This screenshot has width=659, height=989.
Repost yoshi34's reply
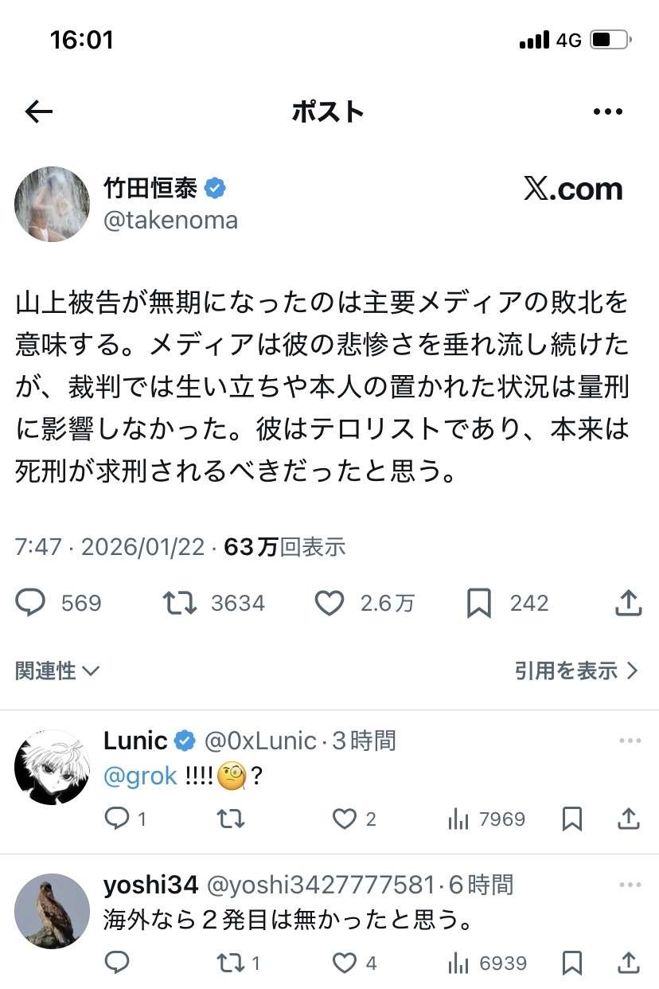230,964
